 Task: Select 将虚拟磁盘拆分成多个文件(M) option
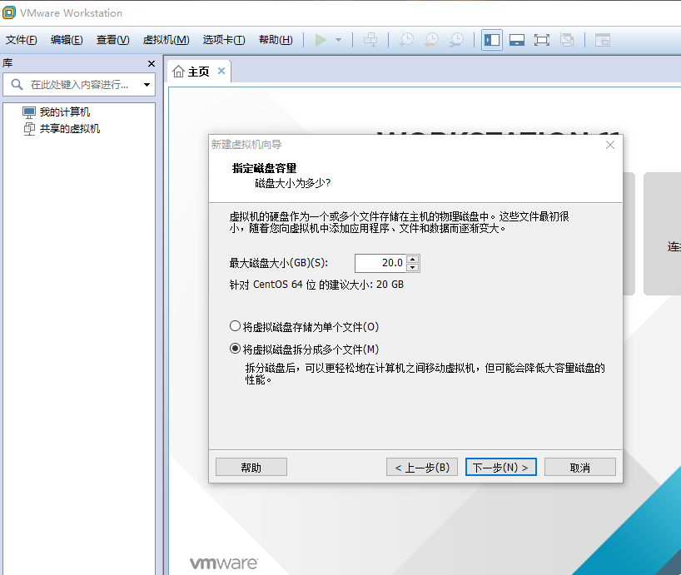[305, 349]
